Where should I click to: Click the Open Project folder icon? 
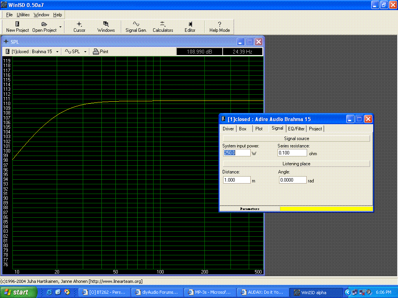44,24
